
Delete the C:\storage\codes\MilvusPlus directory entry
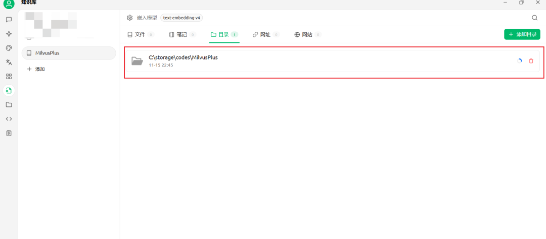coord(531,61)
